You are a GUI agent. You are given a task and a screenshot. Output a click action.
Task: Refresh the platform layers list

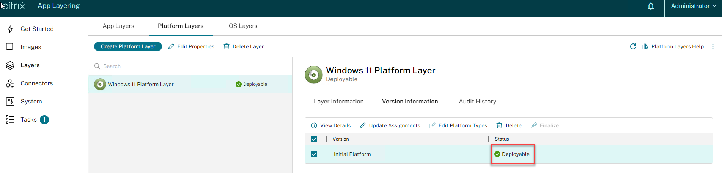pyautogui.click(x=633, y=46)
